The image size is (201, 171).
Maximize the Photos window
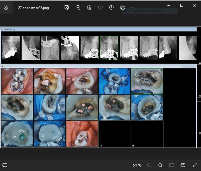click(x=182, y=5)
